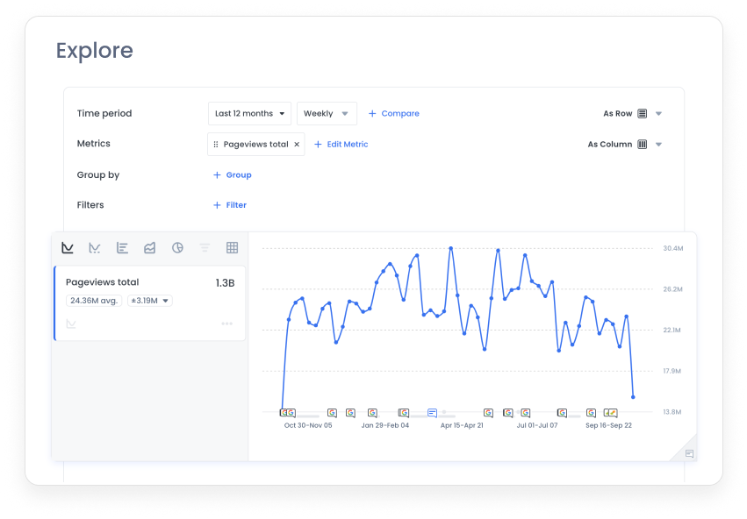The height and width of the screenshot is (519, 747).
Task: Open the pie chart visualization
Action: click(177, 248)
